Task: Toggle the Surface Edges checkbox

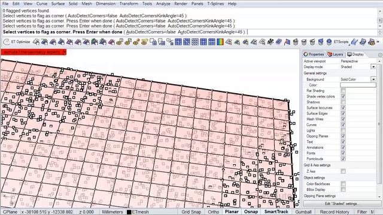Action: pos(343,113)
